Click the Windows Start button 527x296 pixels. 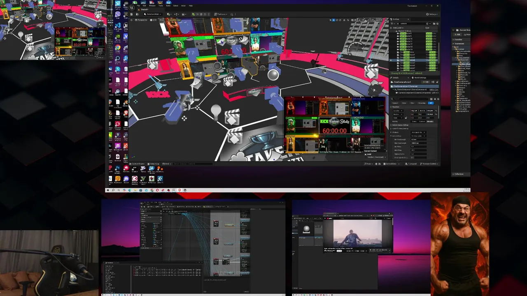(107, 190)
